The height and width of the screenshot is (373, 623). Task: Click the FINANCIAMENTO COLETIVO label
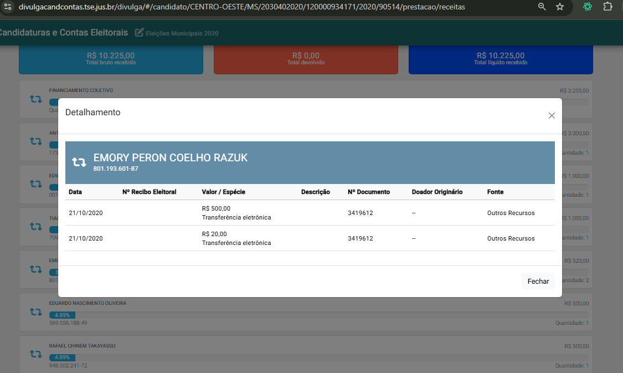(x=81, y=90)
